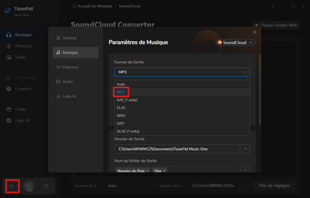Open settings via the gear icon at bottom left
Viewport: 310px width, 198px height.
coord(12,186)
